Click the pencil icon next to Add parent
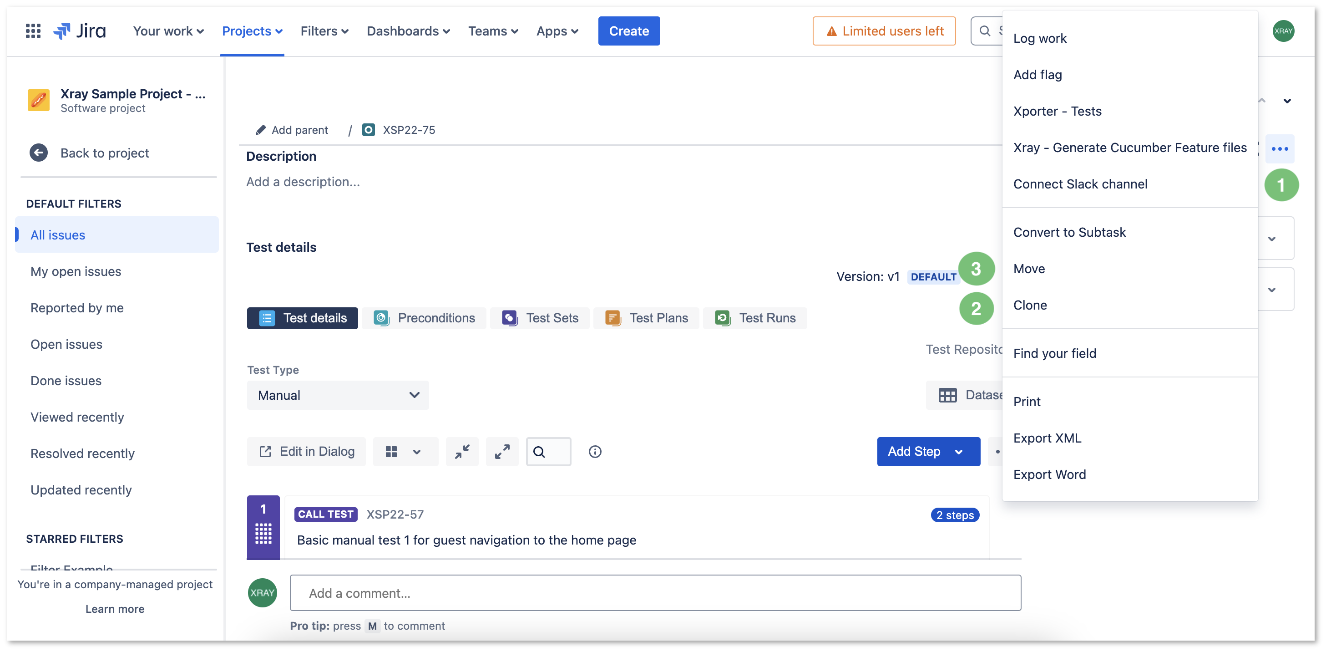 pyautogui.click(x=261, y=130)
